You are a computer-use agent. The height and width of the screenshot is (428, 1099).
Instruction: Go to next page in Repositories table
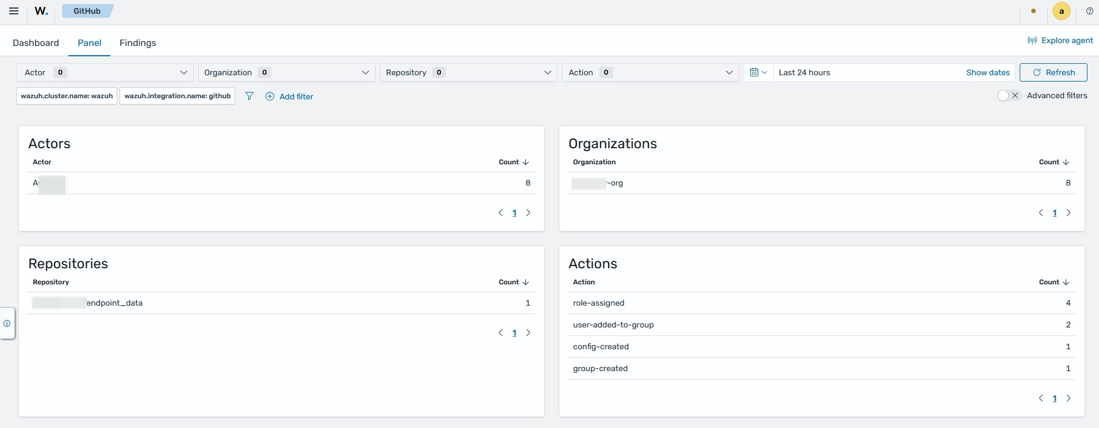pyautogui.click(x=528, y=333)
